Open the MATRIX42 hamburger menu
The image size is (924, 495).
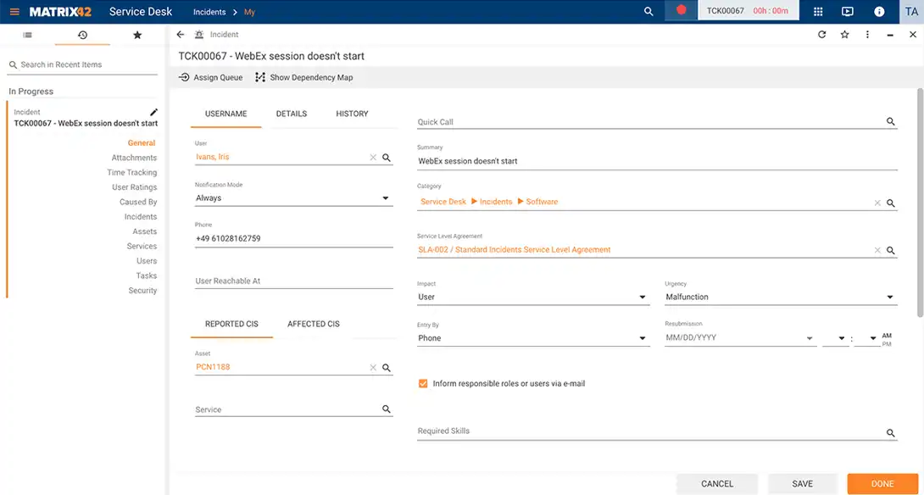[14, 11]
